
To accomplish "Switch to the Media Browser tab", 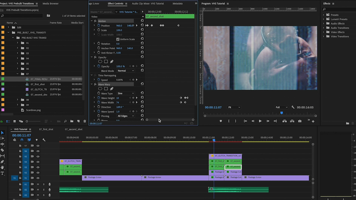I will point(50,4).
